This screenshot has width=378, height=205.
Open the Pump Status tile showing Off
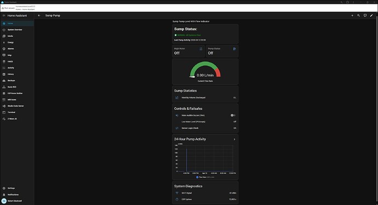click(222, 51)
